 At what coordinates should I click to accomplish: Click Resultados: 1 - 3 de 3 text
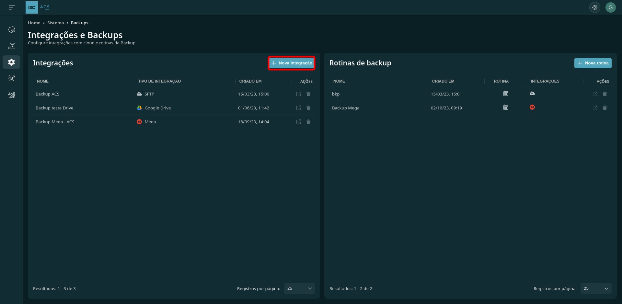[x=54, y=288]
